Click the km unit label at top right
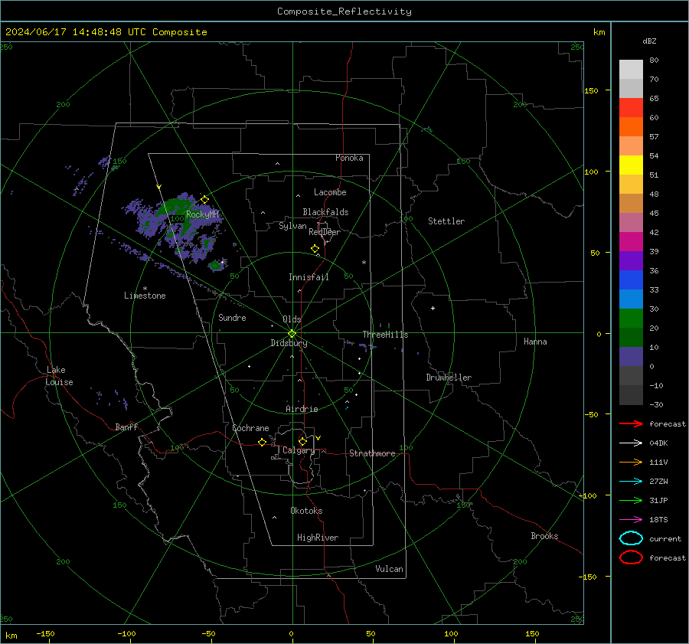The height and width of the screenshot is (644, 689). coord(599,32)
